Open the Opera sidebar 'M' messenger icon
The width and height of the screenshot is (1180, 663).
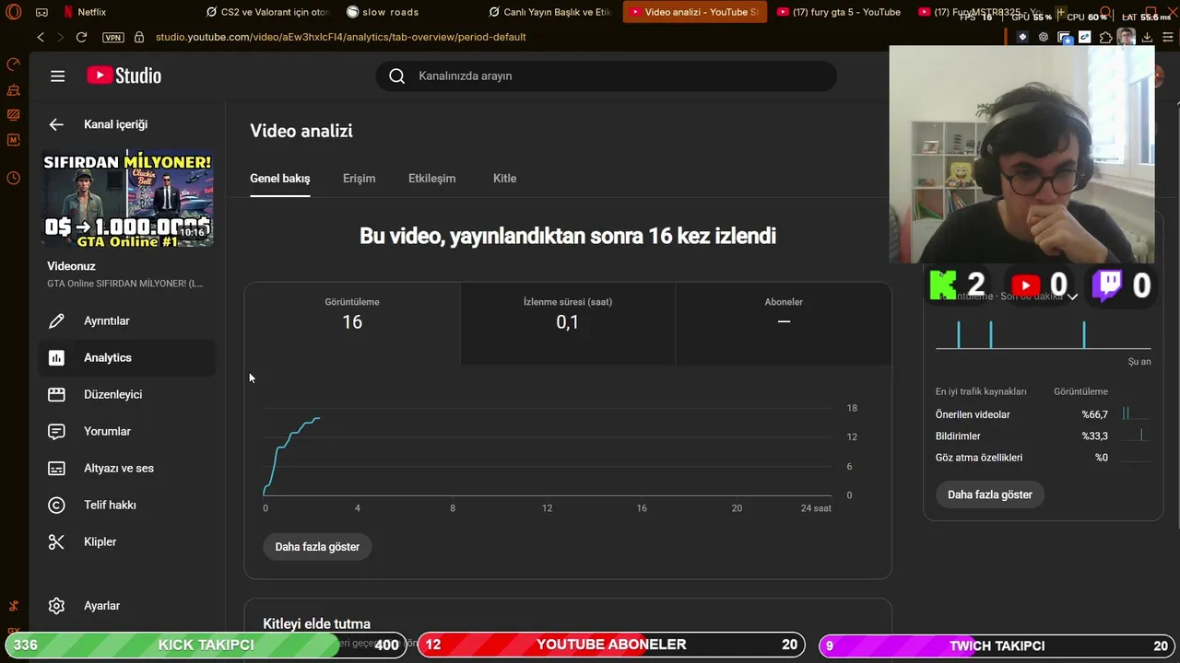coord(13,140)
